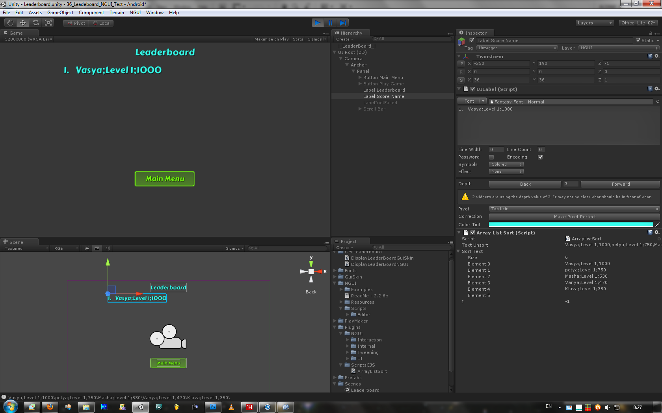Open game resolution 1280x800 dropdown
Screen dimensions: 662x413
[x=28, y=39]
